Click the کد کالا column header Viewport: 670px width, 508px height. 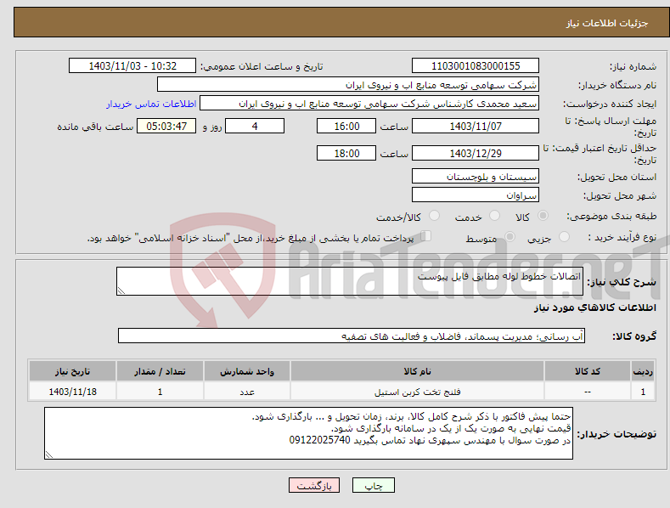[x=588, y=371]
